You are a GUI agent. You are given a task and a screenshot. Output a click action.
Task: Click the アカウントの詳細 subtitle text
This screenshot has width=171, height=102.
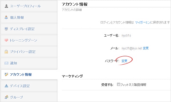[x=72, y=10]
